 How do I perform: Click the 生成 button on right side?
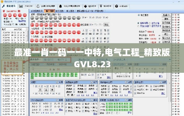point(166,15)
